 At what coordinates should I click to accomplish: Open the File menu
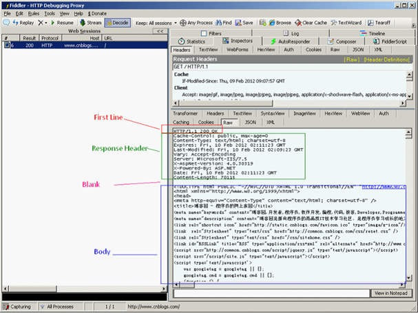coord(7,13)
